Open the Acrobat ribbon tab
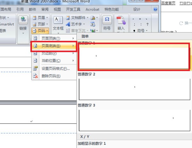This screenshot has height=148, width=192. (x=92, y=10)
